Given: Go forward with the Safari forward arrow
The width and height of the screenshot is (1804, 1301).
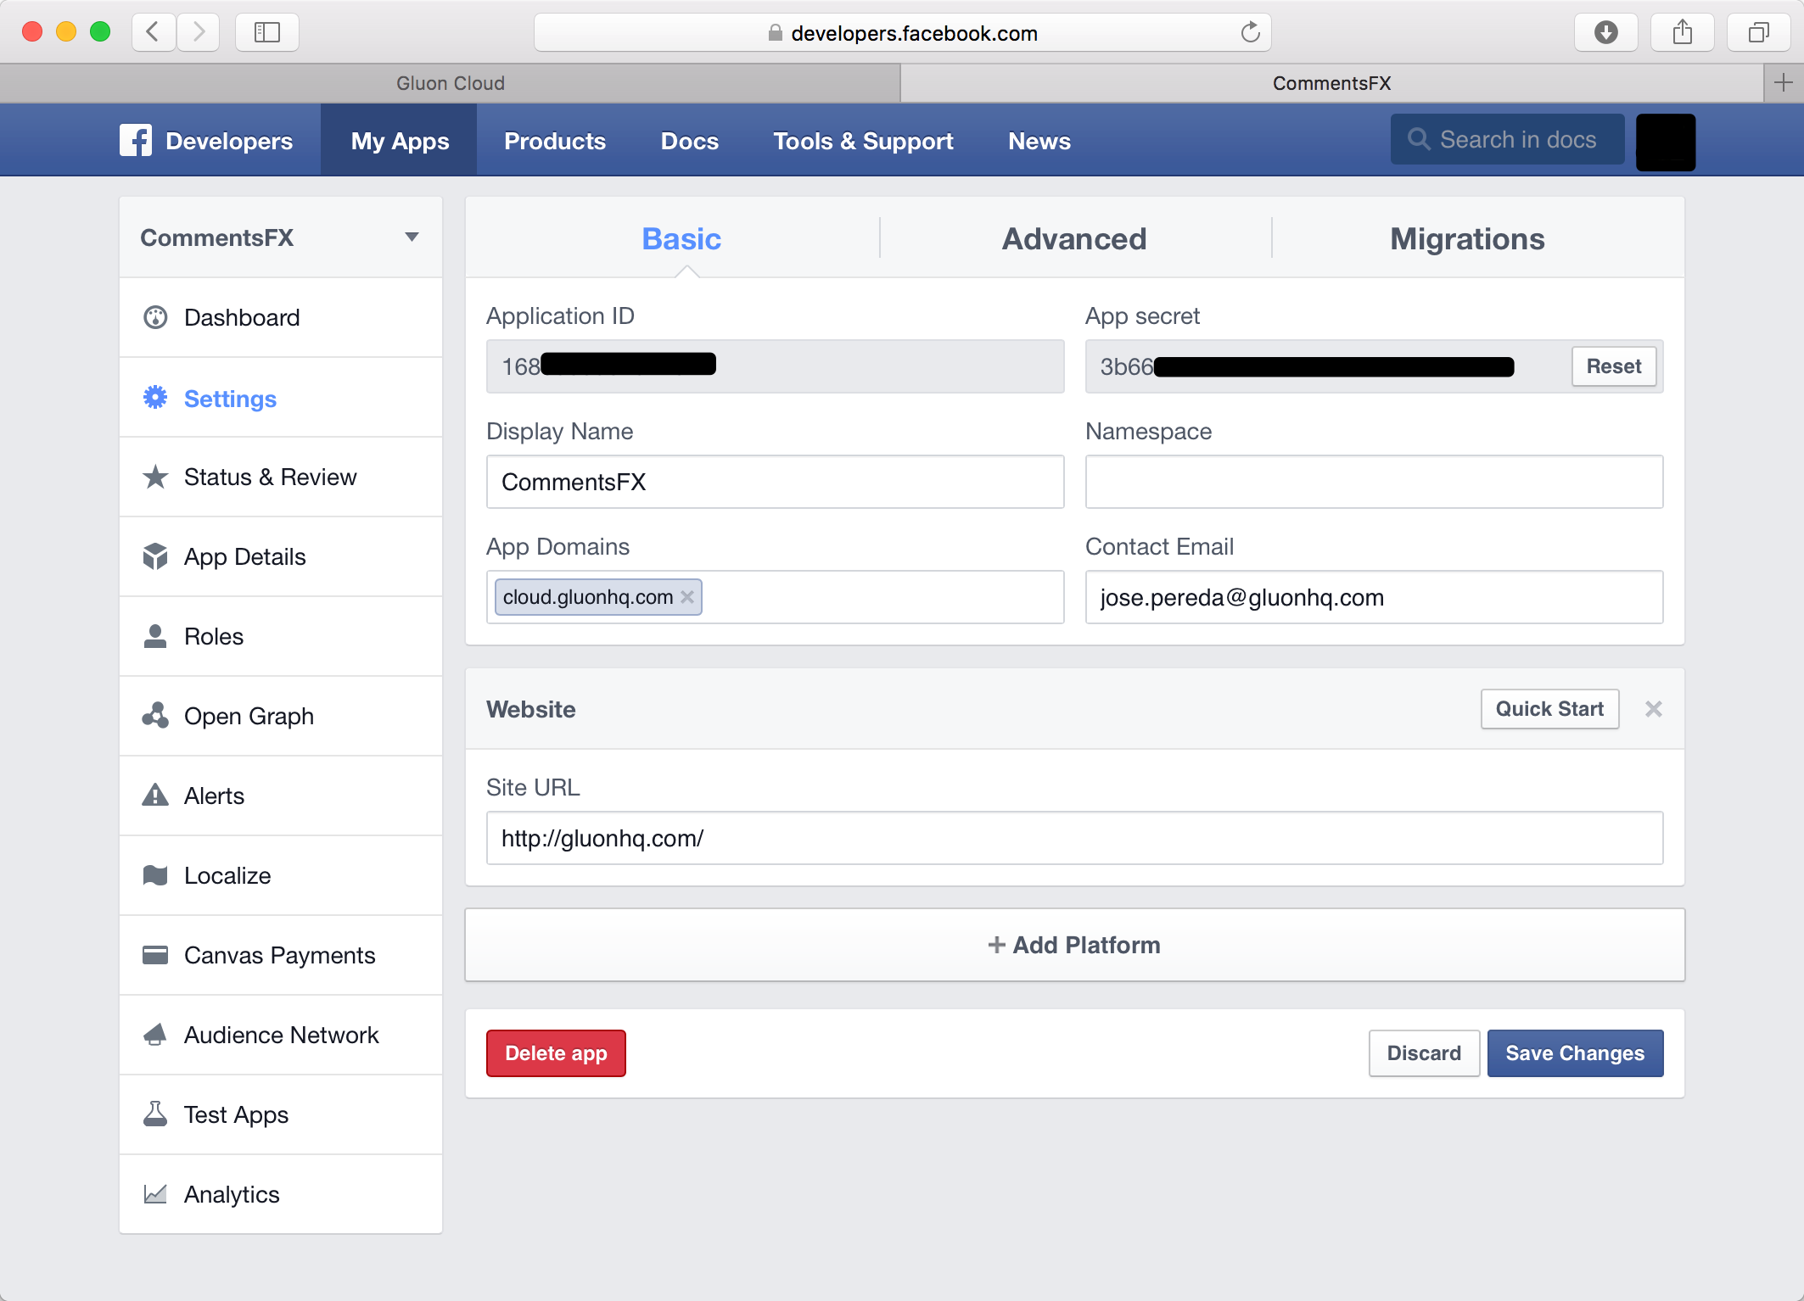Looking at the screenshot, I should tap(199, 33).
